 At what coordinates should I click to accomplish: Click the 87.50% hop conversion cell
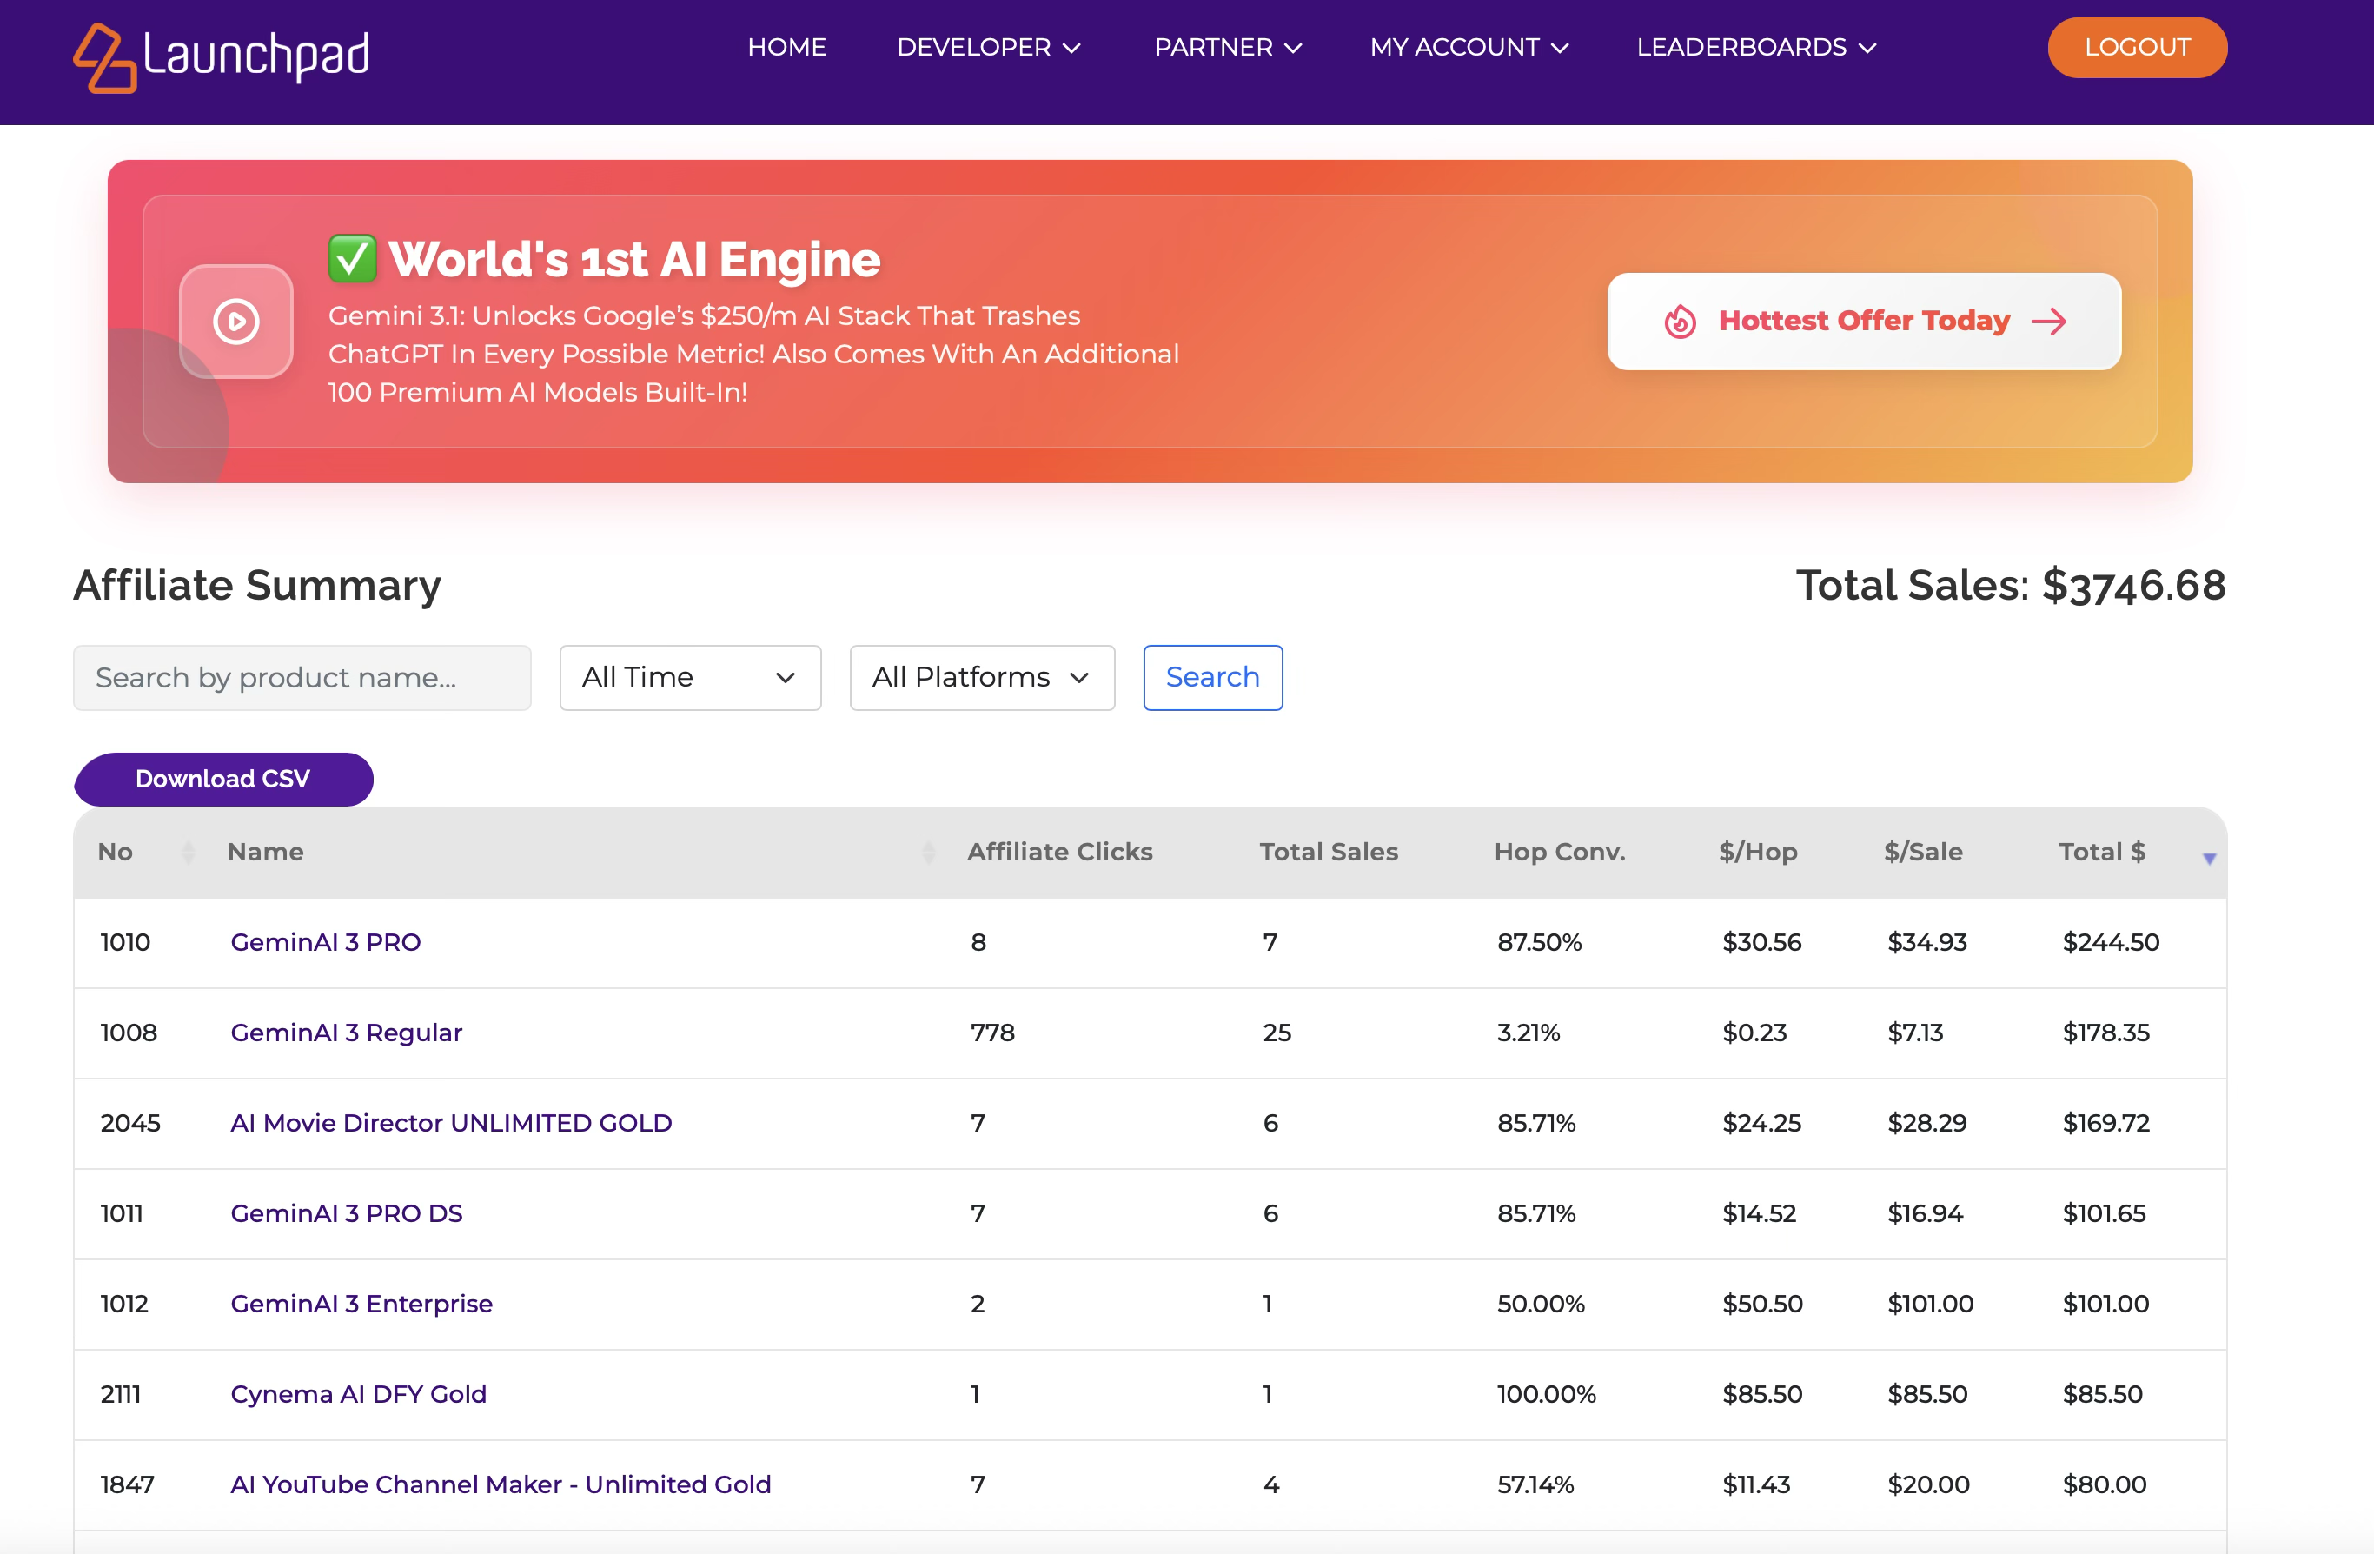pos(1539,943)
